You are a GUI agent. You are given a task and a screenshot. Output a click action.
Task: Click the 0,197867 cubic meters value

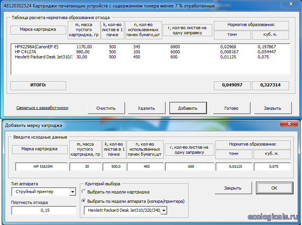click(x=267, y=47)
